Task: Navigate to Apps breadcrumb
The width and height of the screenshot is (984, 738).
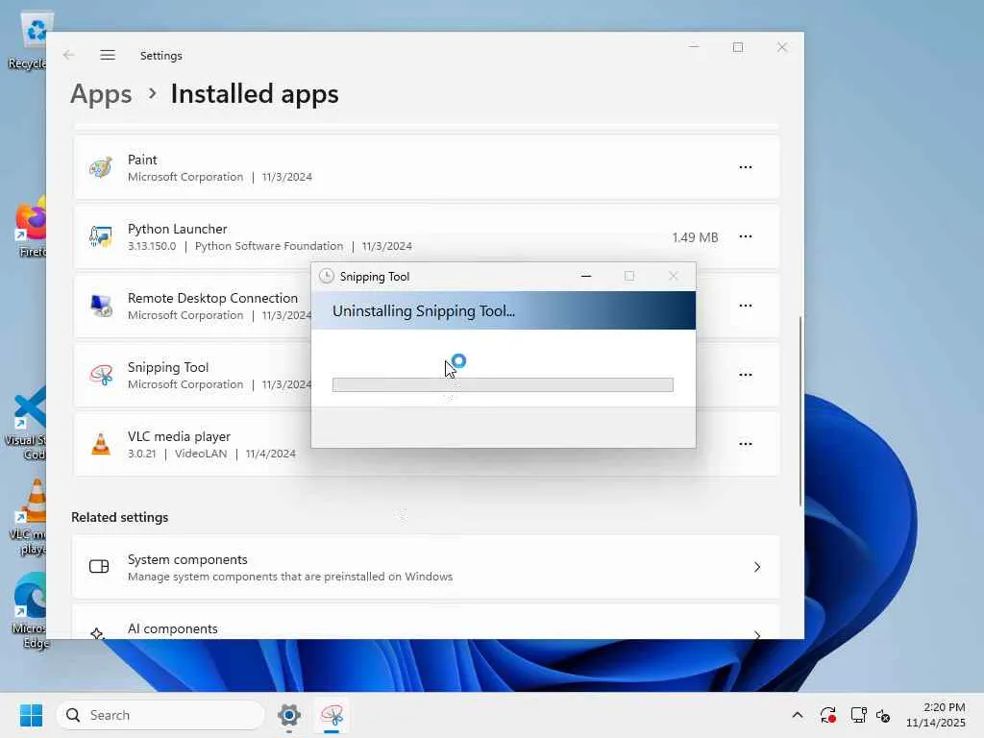Action: pos(101,94)
